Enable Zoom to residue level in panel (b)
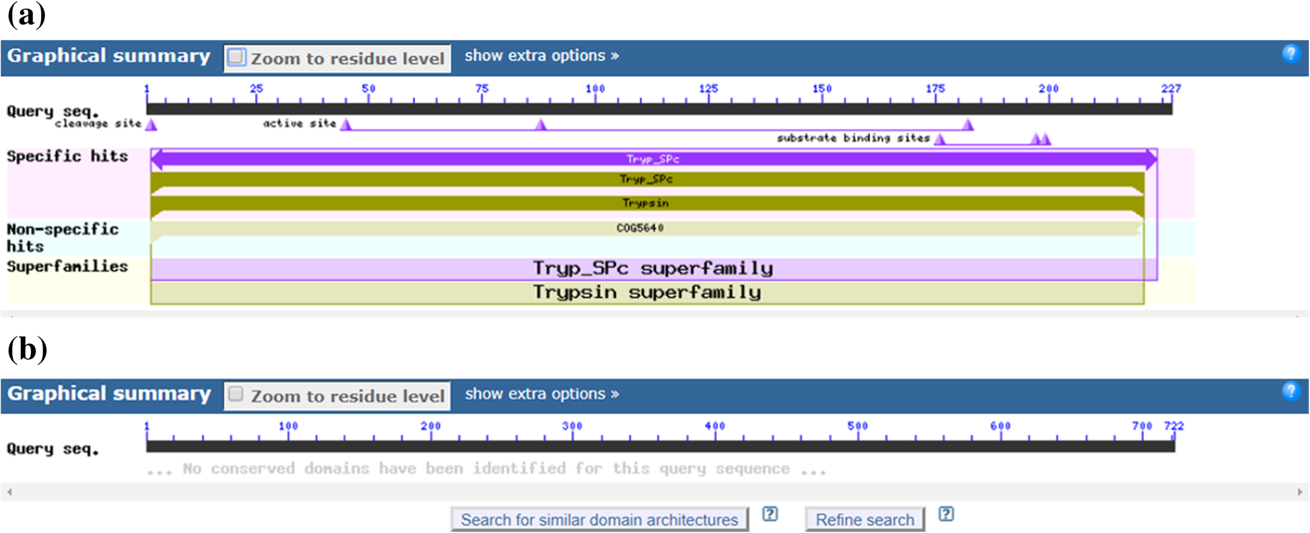Image resolution: width=1310 pixels, height=533 pixels. (x=236, y=394)
